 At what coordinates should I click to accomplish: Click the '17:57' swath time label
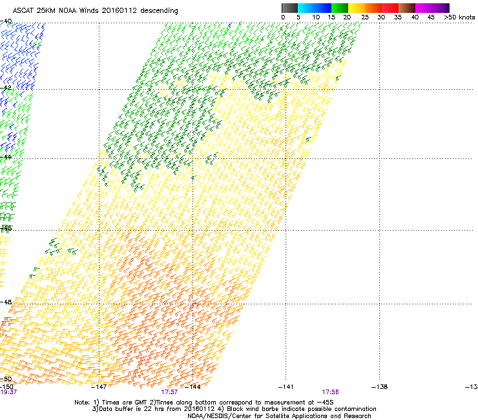tap(169, 392)
